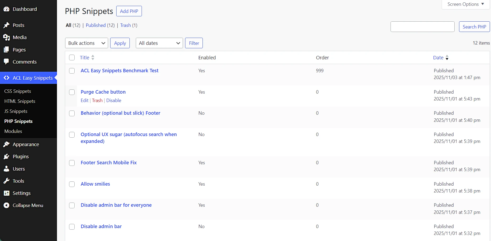Image resolution: width=491 pixels, height=241 pixels.
Task: Select the Allow smilies snippet checkbox
Action: click(72, 184)
